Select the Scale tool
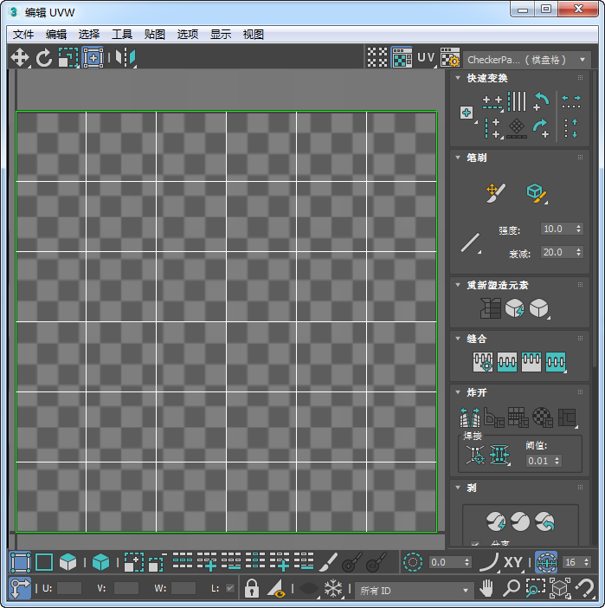 point(68,58)
